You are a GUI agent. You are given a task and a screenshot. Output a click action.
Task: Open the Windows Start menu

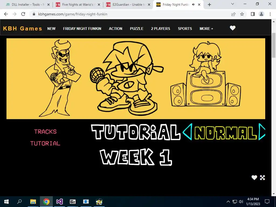pyautogui.click(x=6, y=202)
